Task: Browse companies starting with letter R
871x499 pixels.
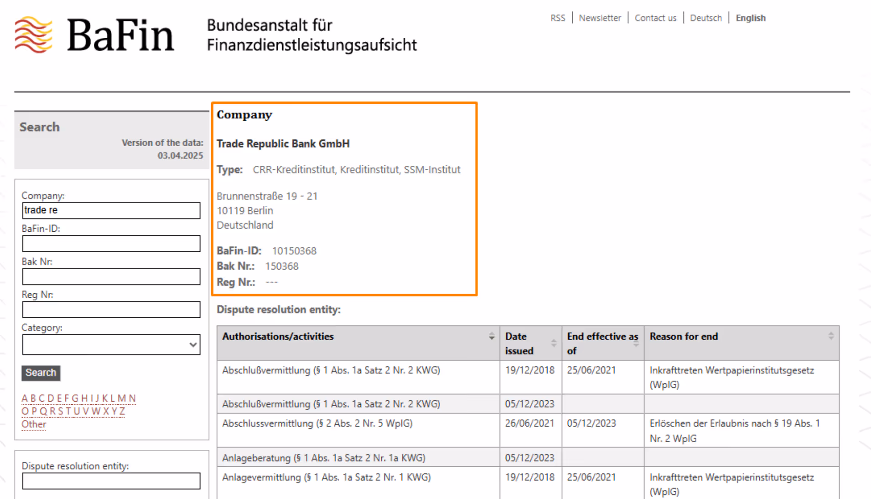Action: [53, 411]
